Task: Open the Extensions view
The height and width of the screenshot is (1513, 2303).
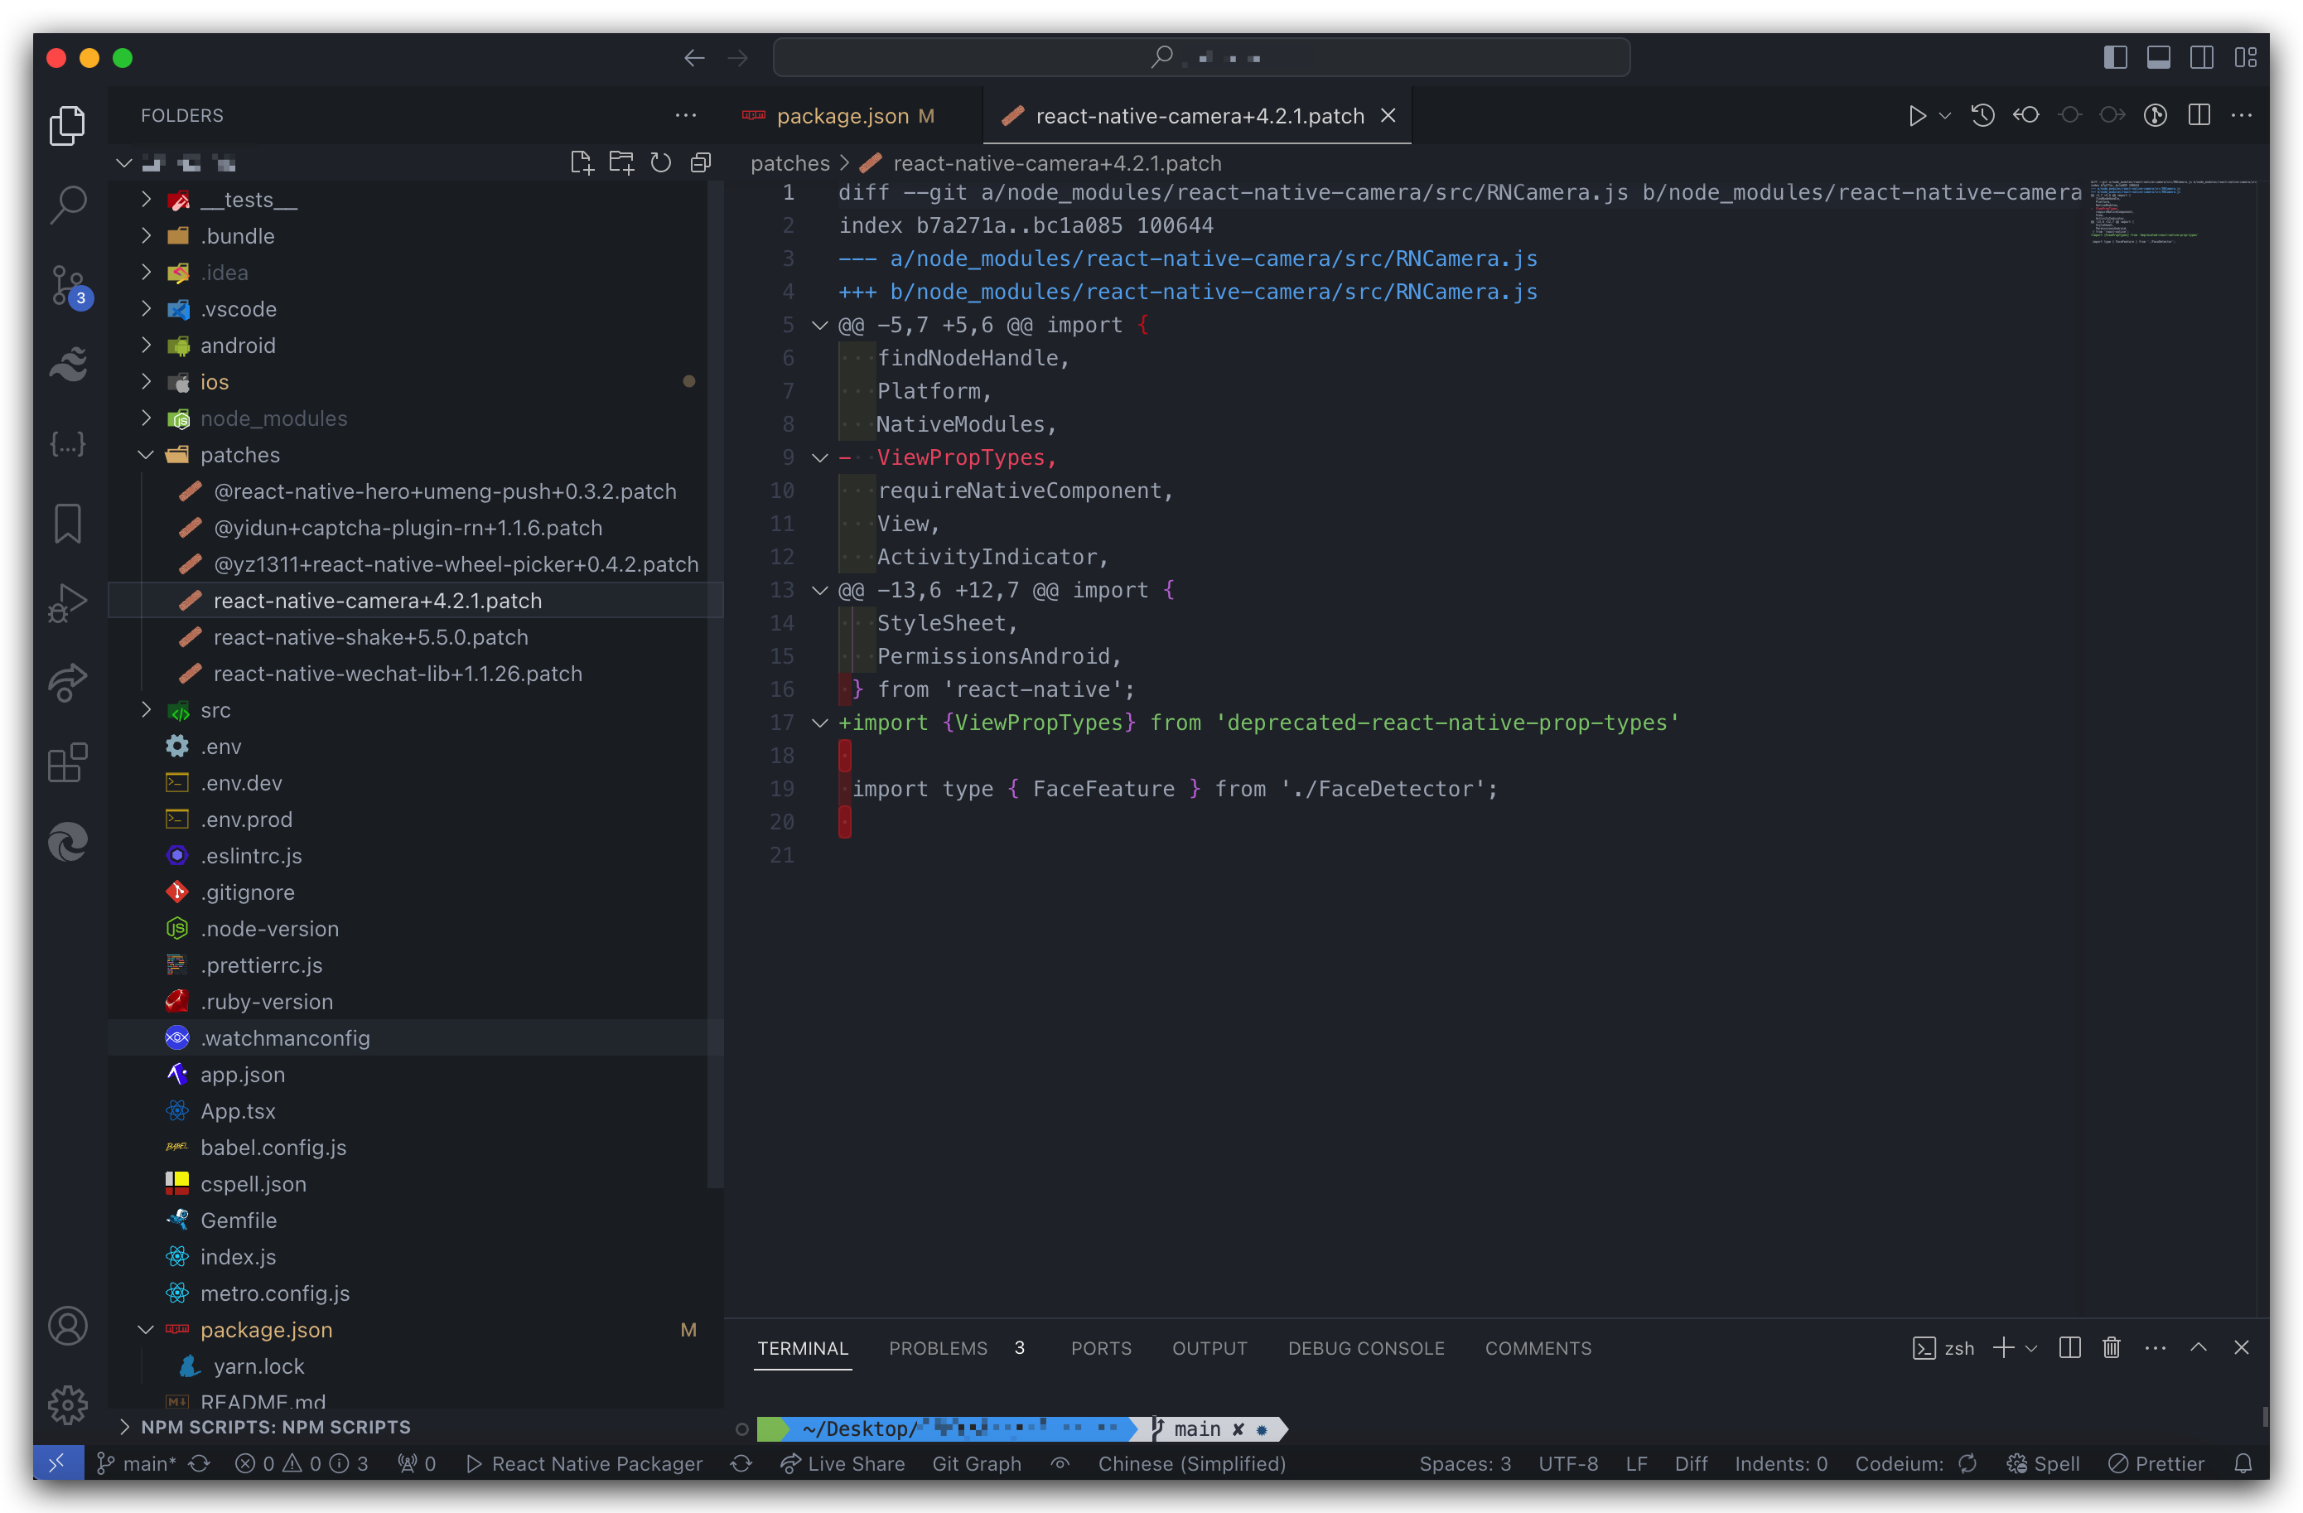Action: point(68,763)
